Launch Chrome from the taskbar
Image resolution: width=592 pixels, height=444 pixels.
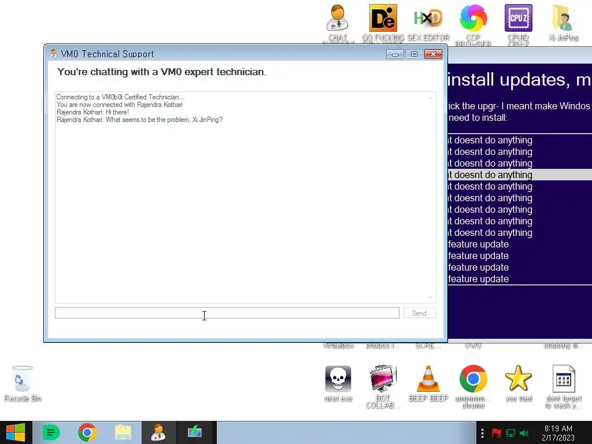click(x=87, y=432)
